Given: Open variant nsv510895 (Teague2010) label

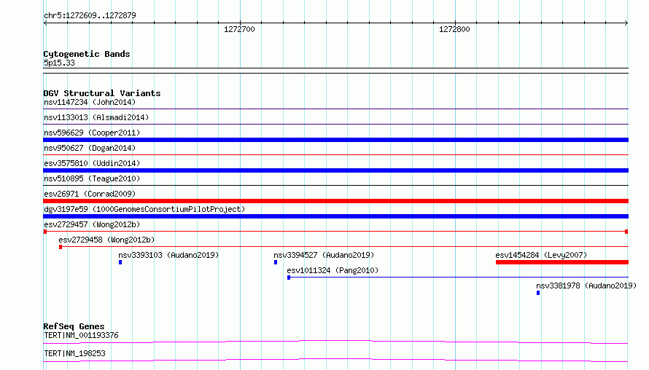Looking at the screenshot, I should (92, 178).
